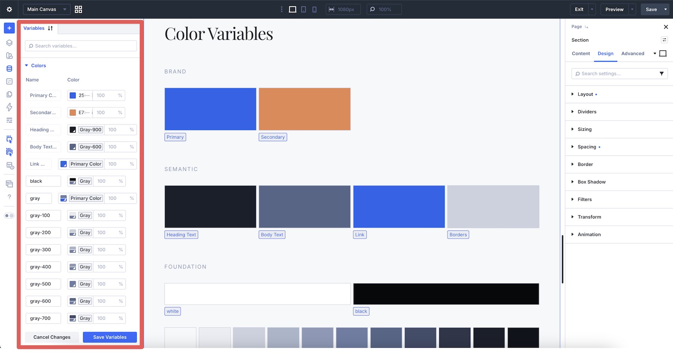Switch to the Advanced tab
The image size is (673, 353).
[633, 53]
